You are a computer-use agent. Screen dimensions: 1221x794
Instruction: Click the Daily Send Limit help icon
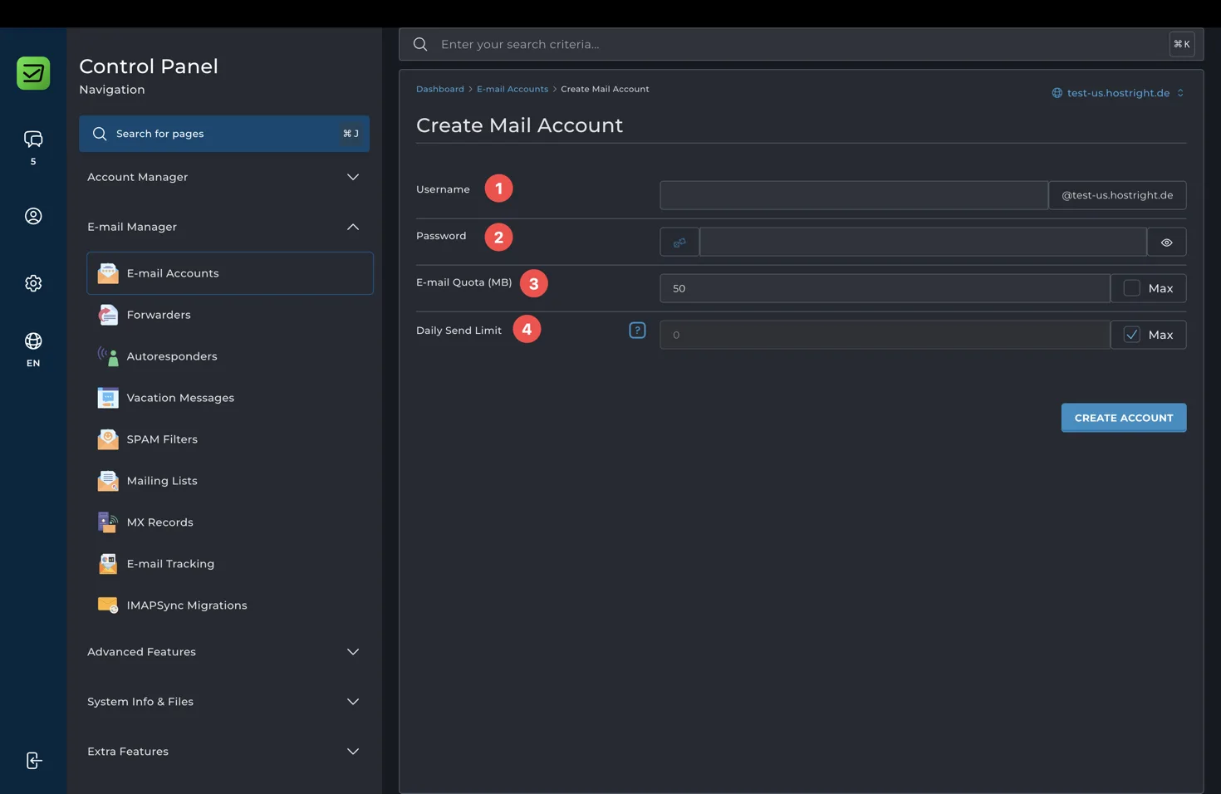(x=637, y=331)
